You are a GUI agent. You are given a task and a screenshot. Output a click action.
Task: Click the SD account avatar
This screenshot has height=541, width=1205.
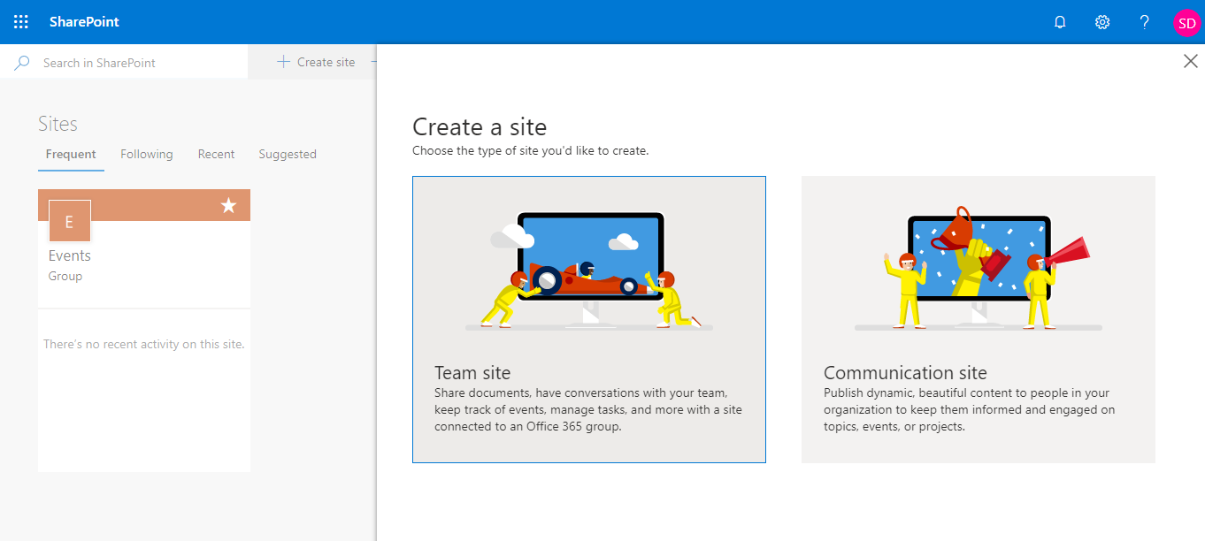[1186, 21]
